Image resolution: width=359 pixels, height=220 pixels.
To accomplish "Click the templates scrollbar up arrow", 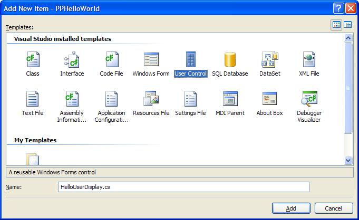I will 348,38.
